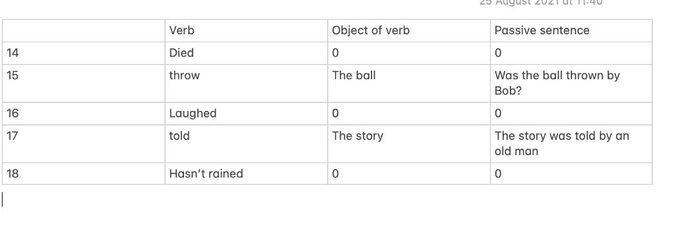This screenshot has width=678, height=239.
Task: Click the 'Verb' header cell
Action: coord(246,30)
